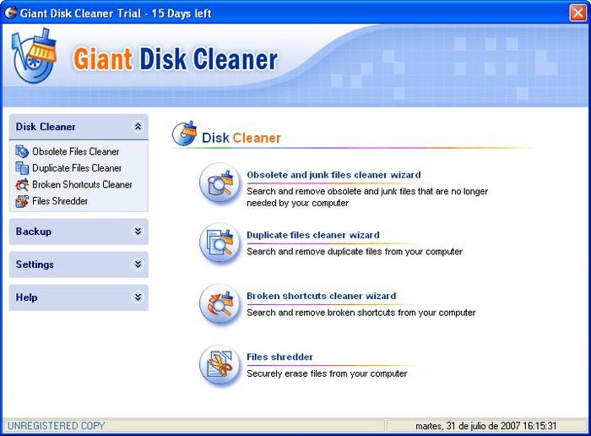Close the Giant Disk Cleaner window
591x436 pixels.
pos(577,13)
